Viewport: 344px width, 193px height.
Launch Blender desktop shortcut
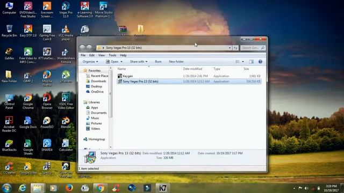coord(66,123)
